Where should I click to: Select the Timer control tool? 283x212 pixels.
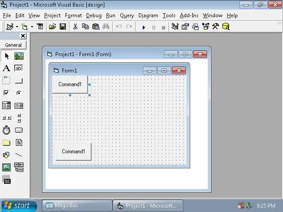point(6,130)
